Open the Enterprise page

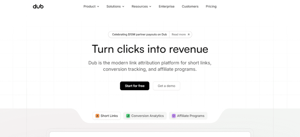(x=166, y=6)
